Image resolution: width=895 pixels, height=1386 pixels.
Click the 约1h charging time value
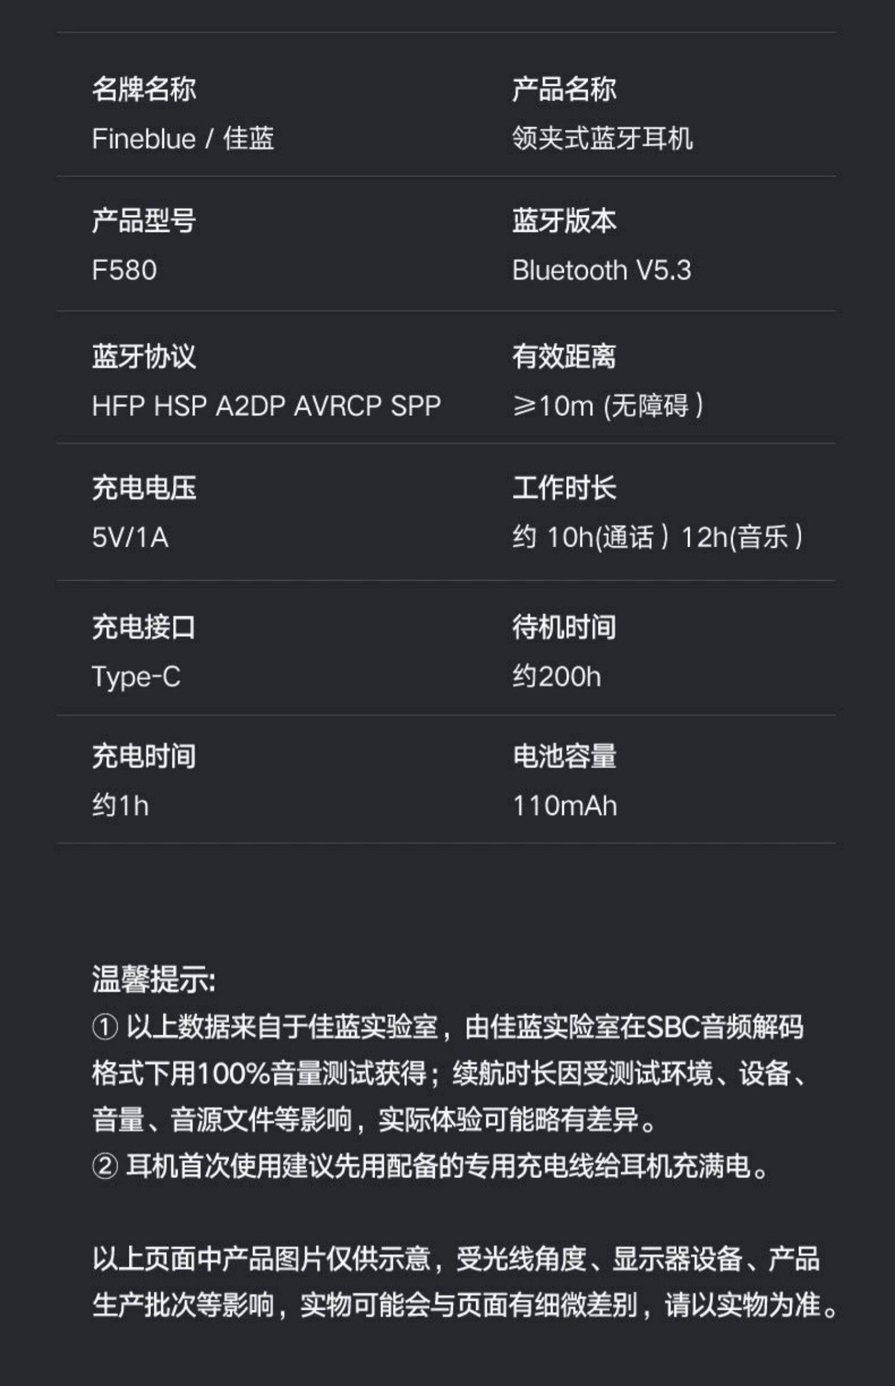click(120, 806)
